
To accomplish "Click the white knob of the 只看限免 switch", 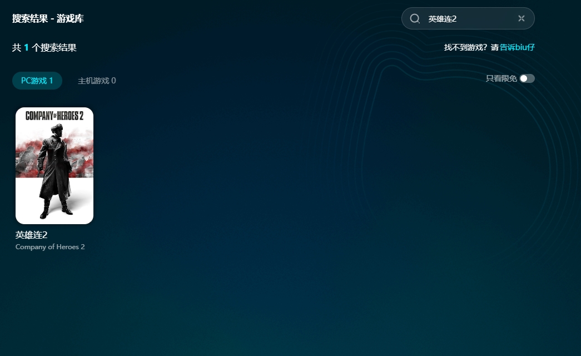I will pos(524,78).
